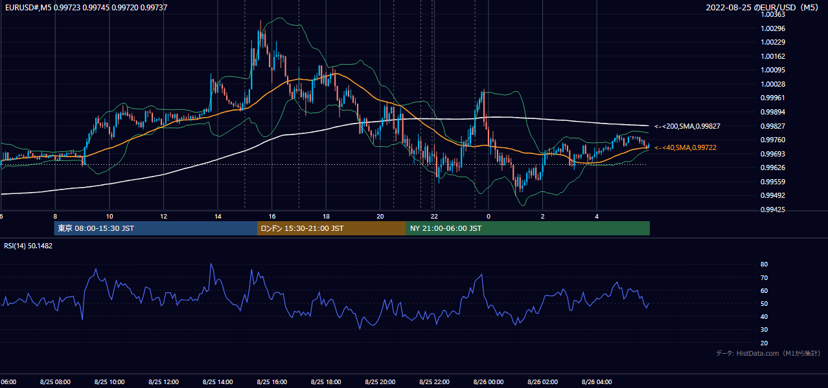Click hour tick 14 under the price chart
Screen dimensions: 828x388
pos(218,216)
